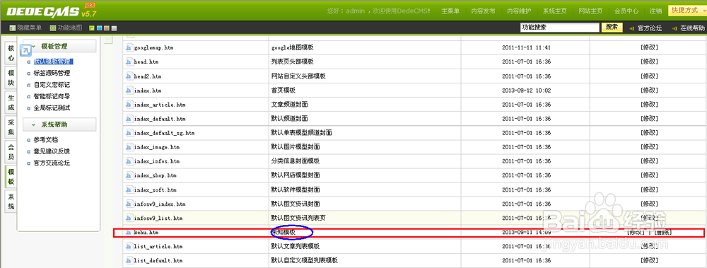The width and height of the screenshot is (707, 268).
Task: Go to 网站主页 in top navigation
Action: point(590,11)
